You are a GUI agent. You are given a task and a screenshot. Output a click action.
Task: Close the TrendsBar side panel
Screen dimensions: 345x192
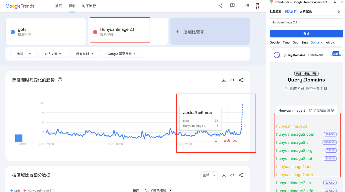click(342, 2)
